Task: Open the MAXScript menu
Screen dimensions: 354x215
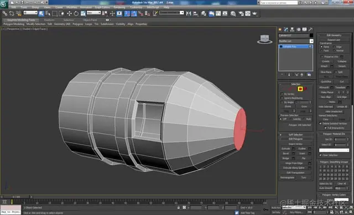Action: pos(153,7)
